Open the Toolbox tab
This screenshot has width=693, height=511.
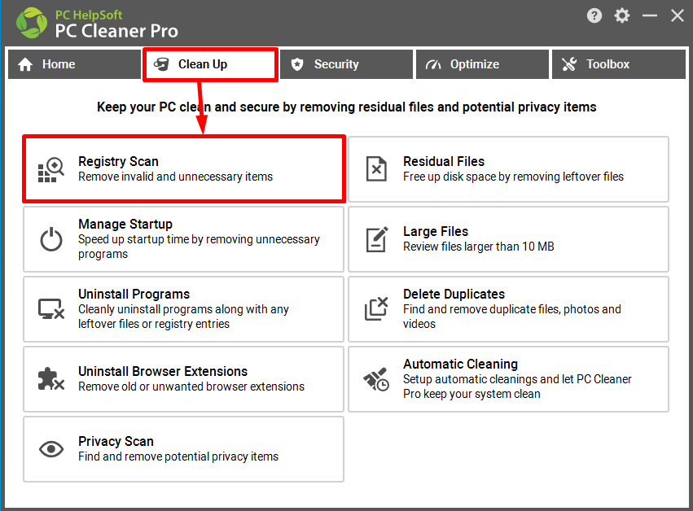pos(618,64)
